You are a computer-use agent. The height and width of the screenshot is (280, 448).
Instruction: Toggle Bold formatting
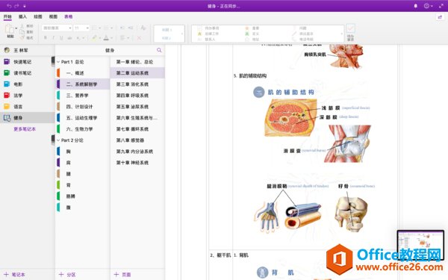pos(45,38)
